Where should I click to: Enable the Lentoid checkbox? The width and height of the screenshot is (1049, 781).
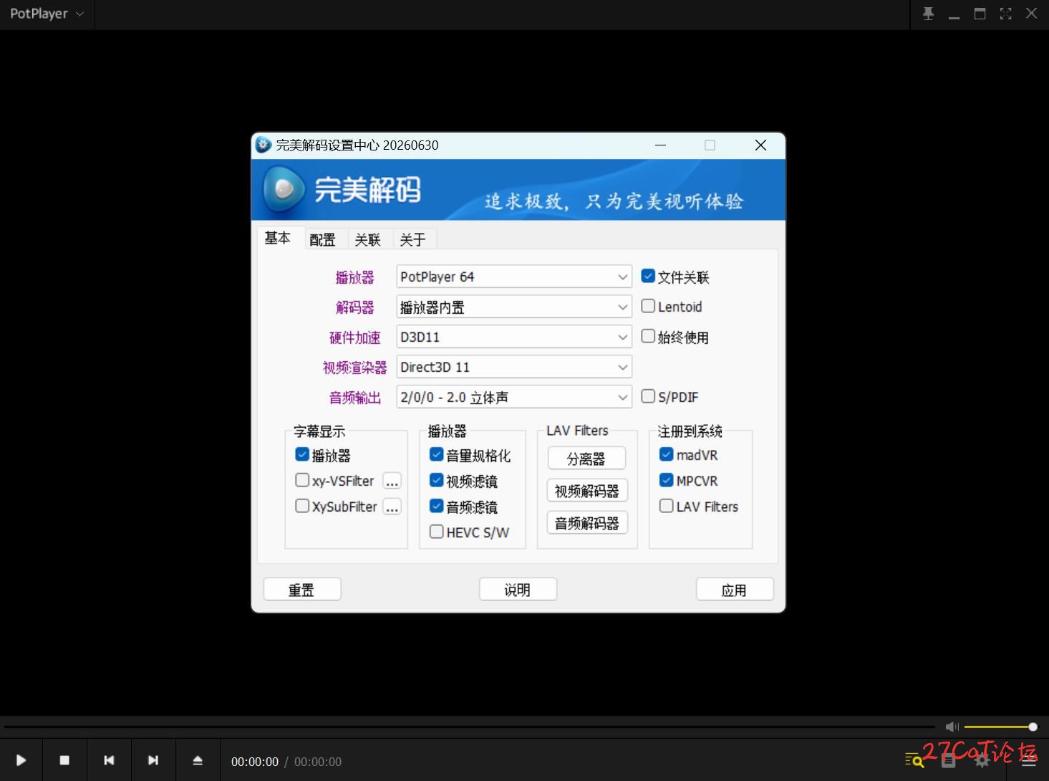648,306
